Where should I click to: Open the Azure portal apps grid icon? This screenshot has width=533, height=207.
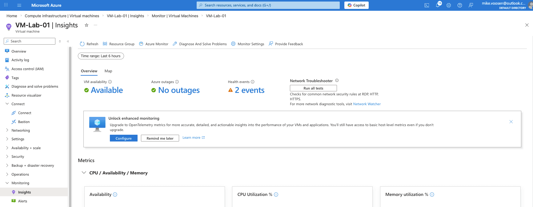tap(6, 5)
